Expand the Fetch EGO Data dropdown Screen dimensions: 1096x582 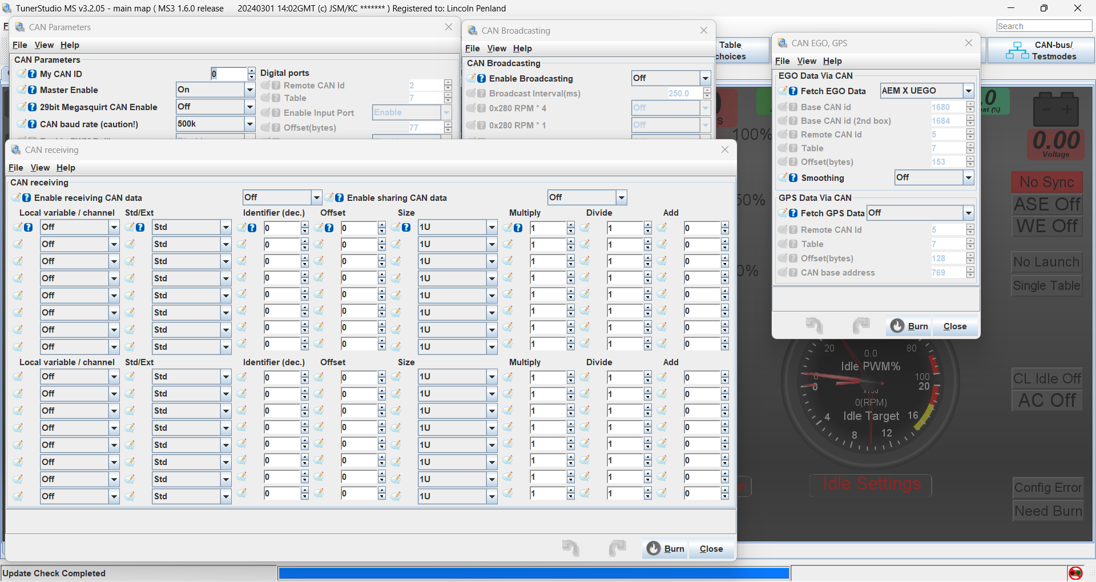tap(968, 91)
